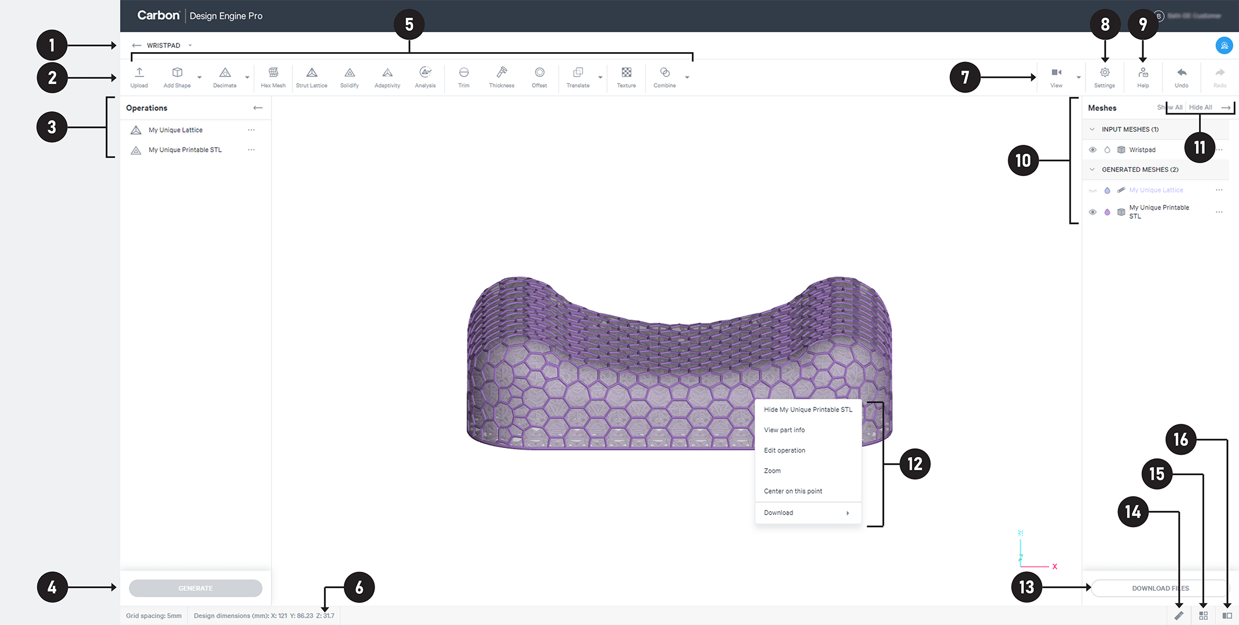Open more options for My Unique Lattice mesh
The height and width of the screenshot is (625, 1239).
pyautogui.click(x=1219, y=190)
